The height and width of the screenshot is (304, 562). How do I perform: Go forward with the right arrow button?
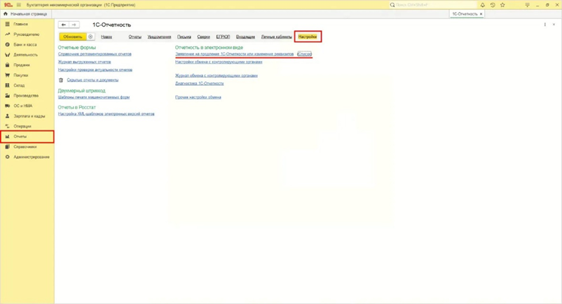pos(74,25)
